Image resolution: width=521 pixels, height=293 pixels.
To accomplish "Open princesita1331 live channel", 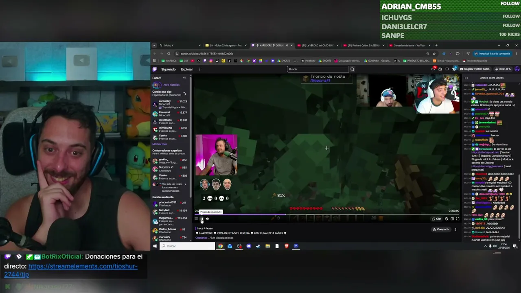I will pyautogui.click(x=170, y=204).
